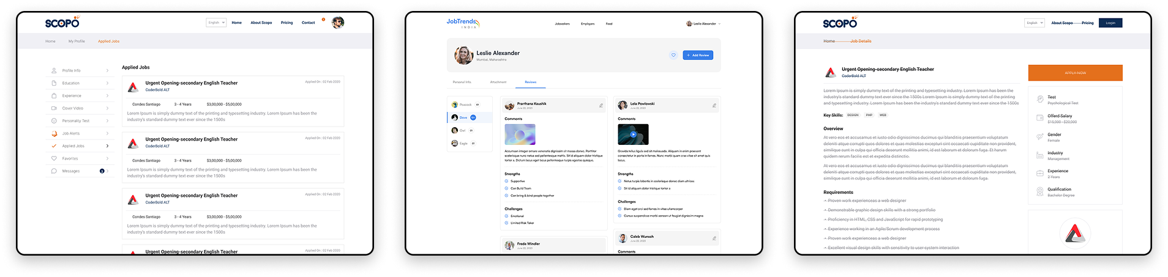
Task: Click Cover Video camera icon
Action: (54, 108)
